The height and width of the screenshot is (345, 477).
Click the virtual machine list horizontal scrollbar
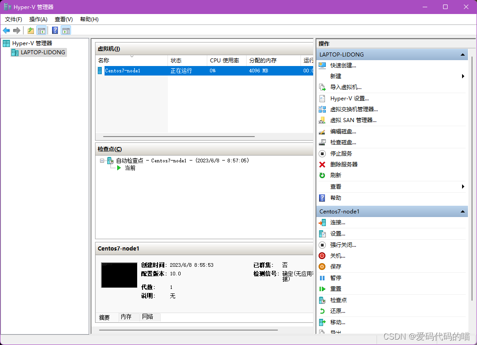(x=179, y=137)
